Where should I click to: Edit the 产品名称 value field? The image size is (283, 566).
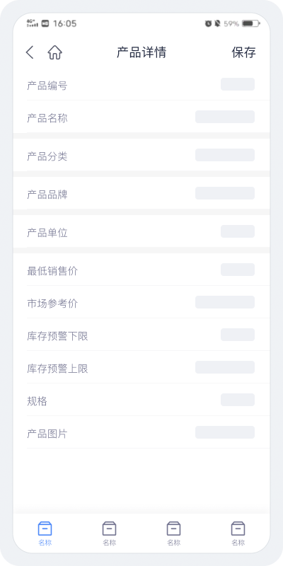225,117
